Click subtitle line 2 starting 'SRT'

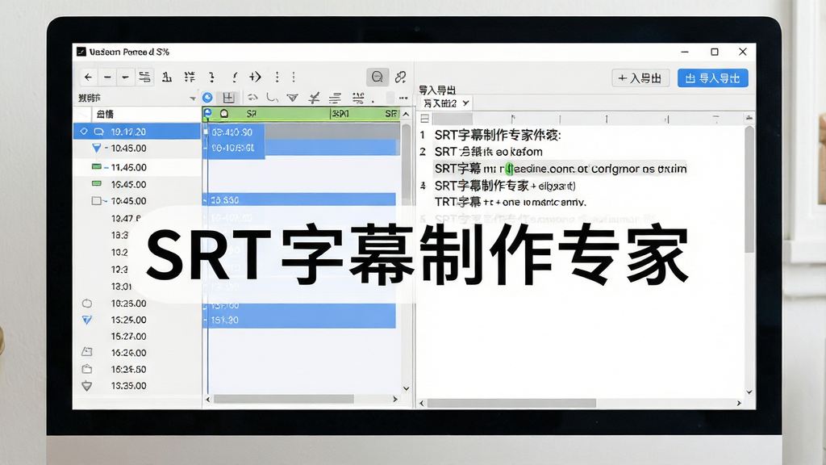pos(488,152)
